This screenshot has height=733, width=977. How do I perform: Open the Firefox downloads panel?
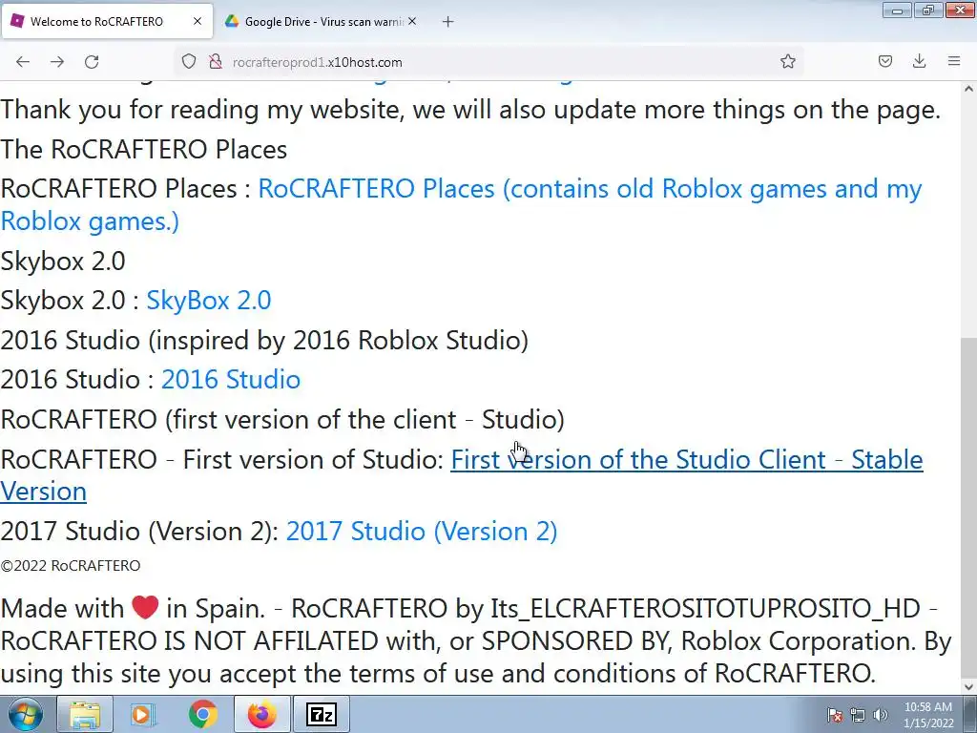tap(919, 61)
